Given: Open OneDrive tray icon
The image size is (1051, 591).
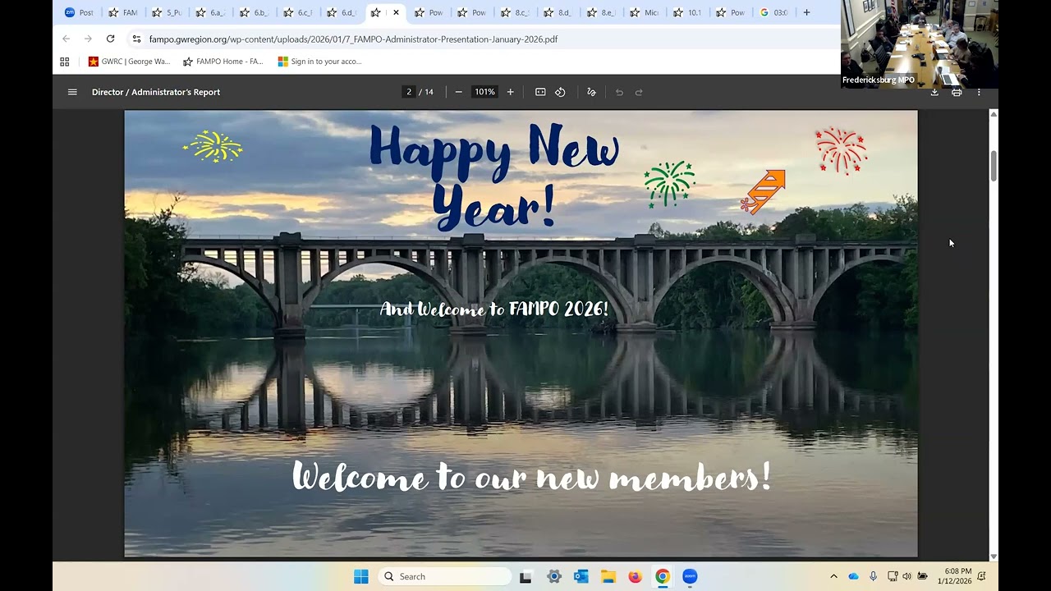Looking at the screenshot, I should tap(853, 576).
